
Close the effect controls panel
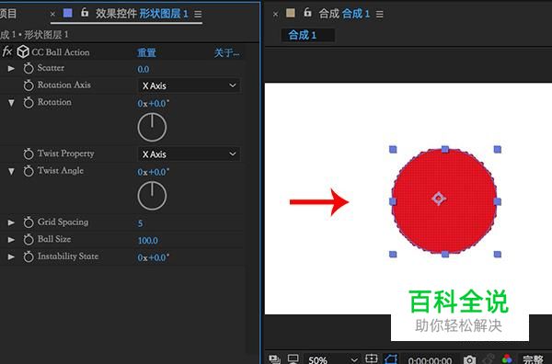coord(52,14)
